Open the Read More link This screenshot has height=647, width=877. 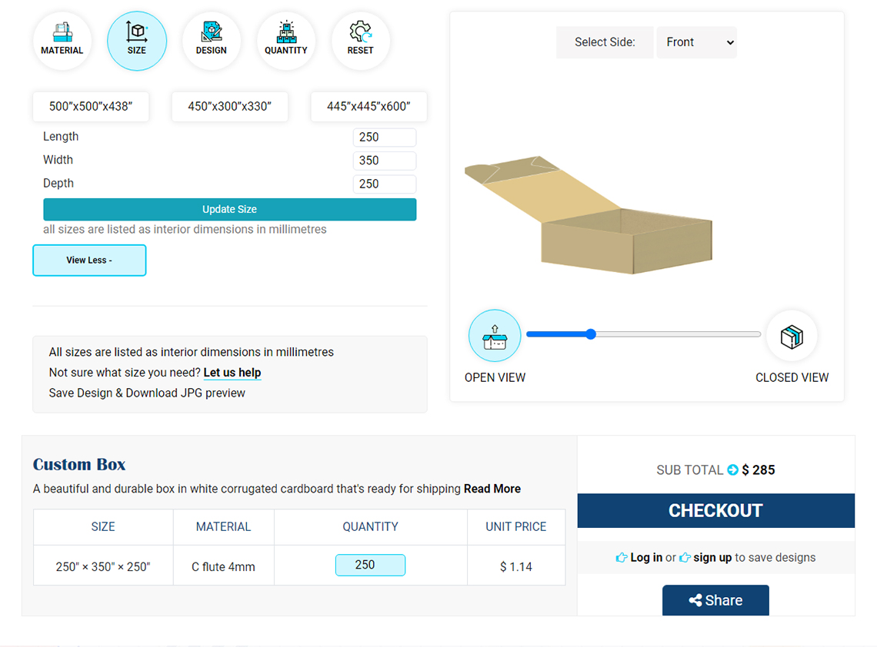pos(492,489)
